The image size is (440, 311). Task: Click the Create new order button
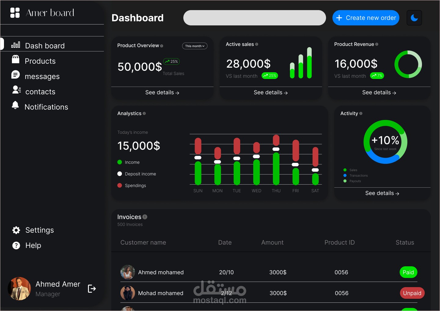tap(366, 18)
